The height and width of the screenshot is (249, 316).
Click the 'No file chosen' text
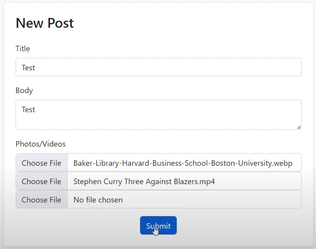[x=98, y=200]
